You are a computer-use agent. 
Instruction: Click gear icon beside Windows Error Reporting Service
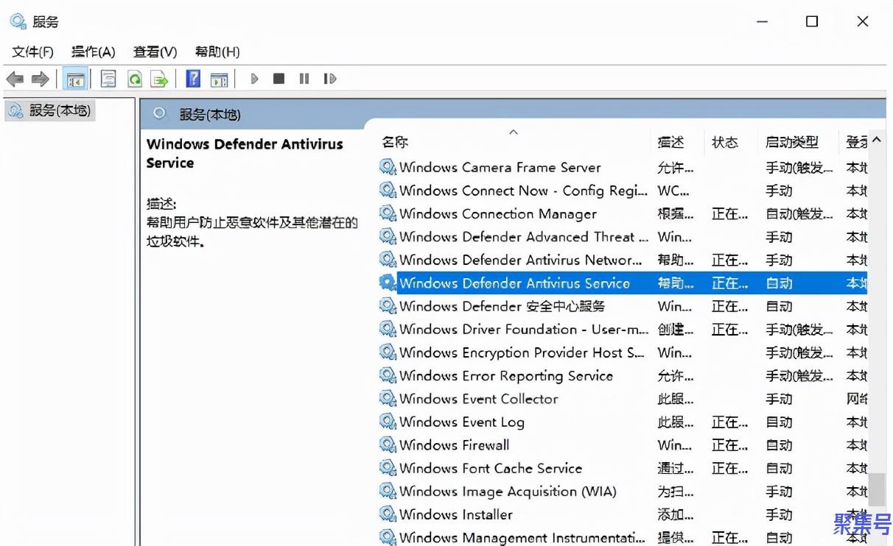coord(388,375)
